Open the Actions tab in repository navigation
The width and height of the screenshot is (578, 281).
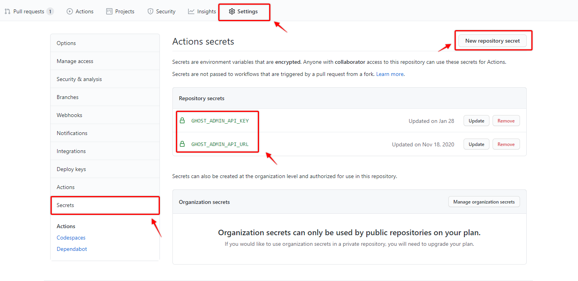80,11
